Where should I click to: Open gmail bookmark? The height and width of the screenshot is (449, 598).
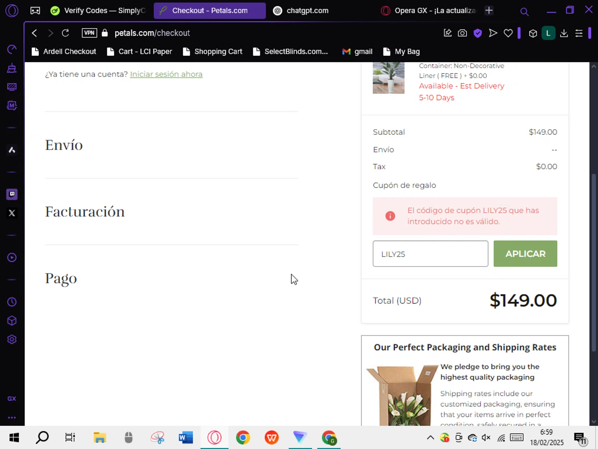(358, 51)
